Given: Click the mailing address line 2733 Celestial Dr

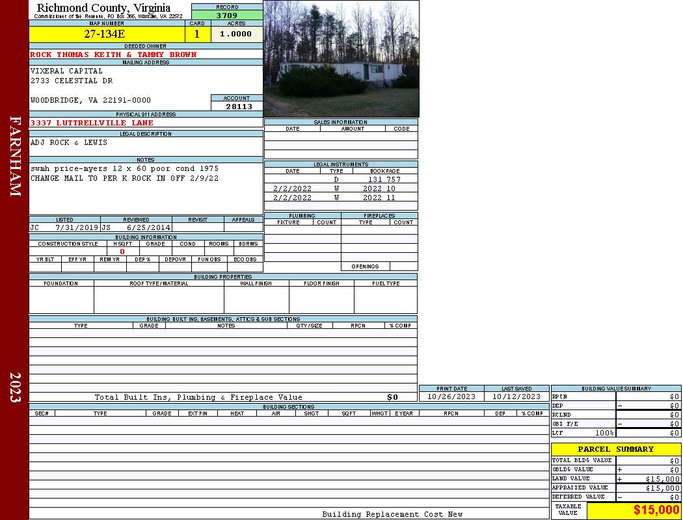Looking at the screenshot, I should 72,81.
